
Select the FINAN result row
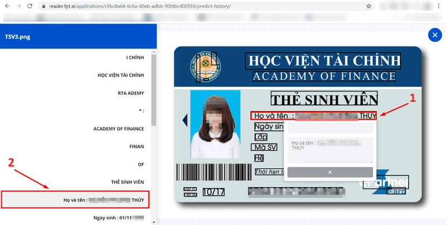[x=76, y=146]
